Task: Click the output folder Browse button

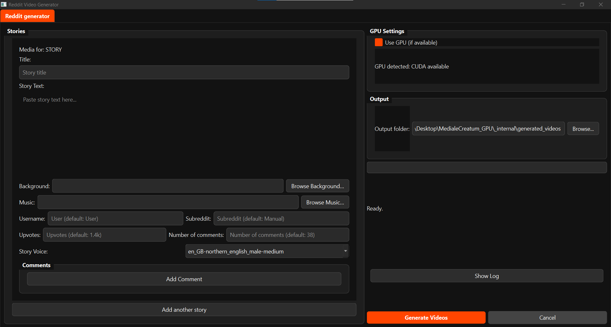Action: click(583, 129)
